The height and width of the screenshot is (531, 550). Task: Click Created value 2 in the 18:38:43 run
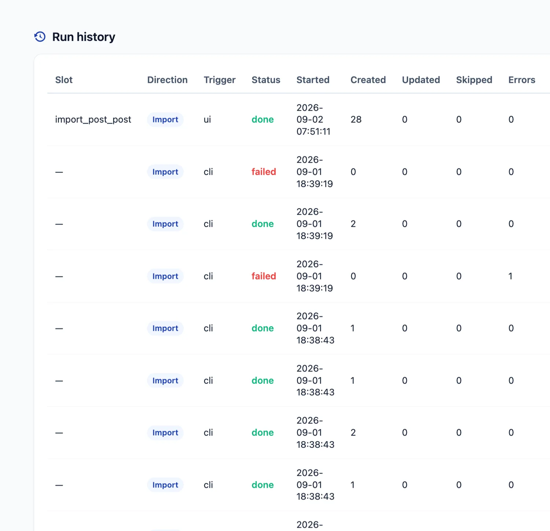(x=353, y=432)
